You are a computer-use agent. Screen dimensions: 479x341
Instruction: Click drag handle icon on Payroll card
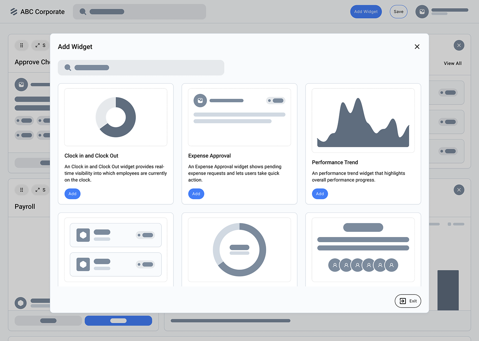click(22, 190)
